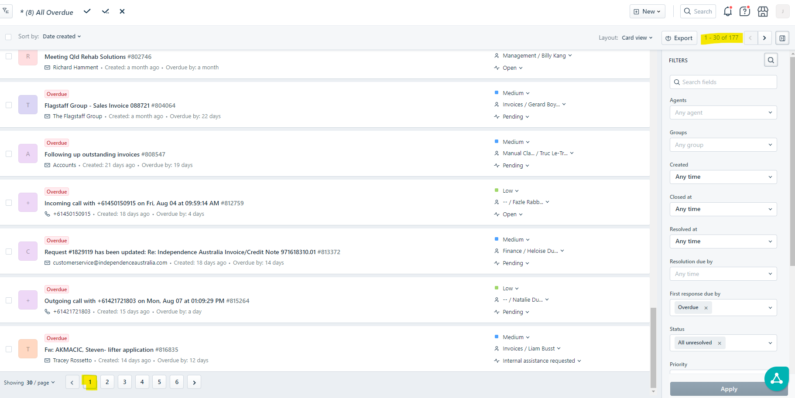Select the incoming call #812759 checkbox
The width and height of the screenshot is (795, 398).
tap(8, 203)
